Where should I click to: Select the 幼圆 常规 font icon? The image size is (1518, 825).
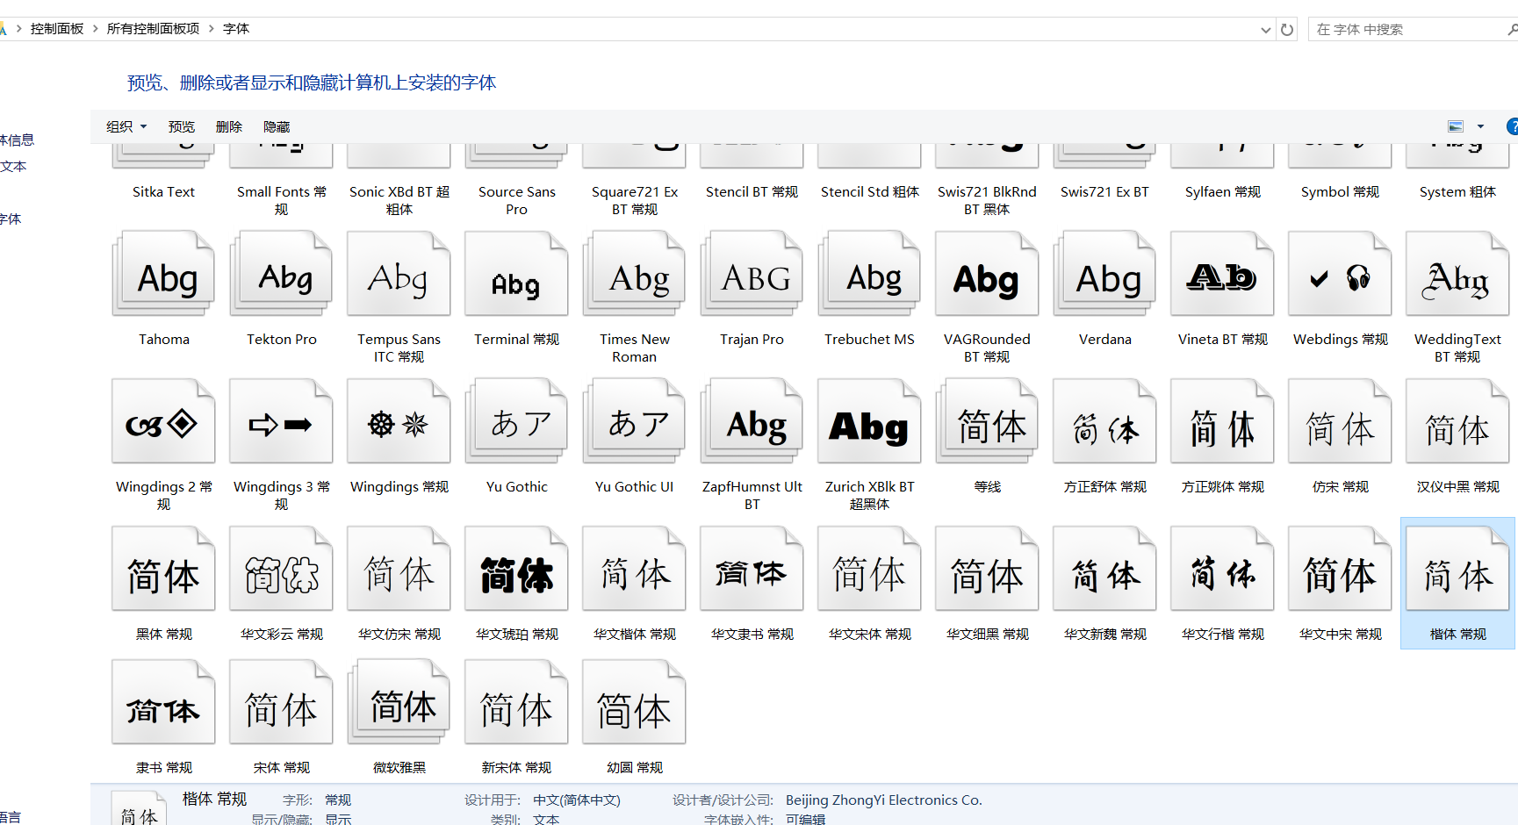click(x=634, y=702)
